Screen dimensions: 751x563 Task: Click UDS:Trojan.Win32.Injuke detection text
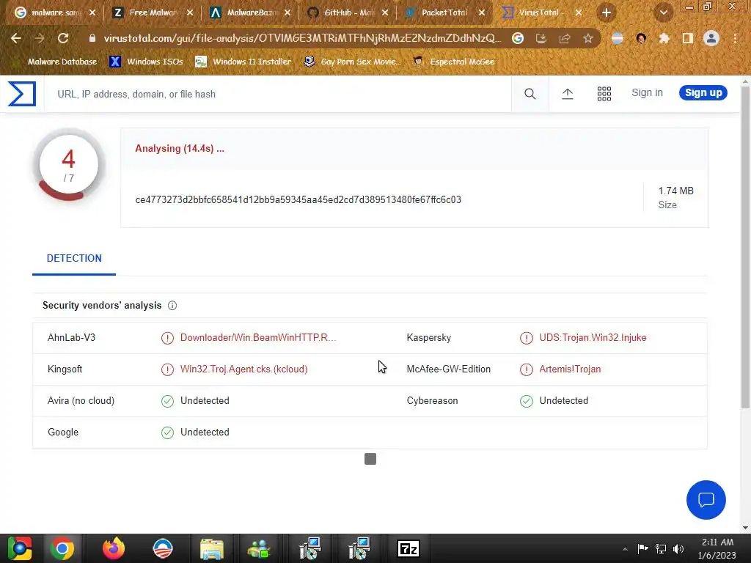click(593, 337)
